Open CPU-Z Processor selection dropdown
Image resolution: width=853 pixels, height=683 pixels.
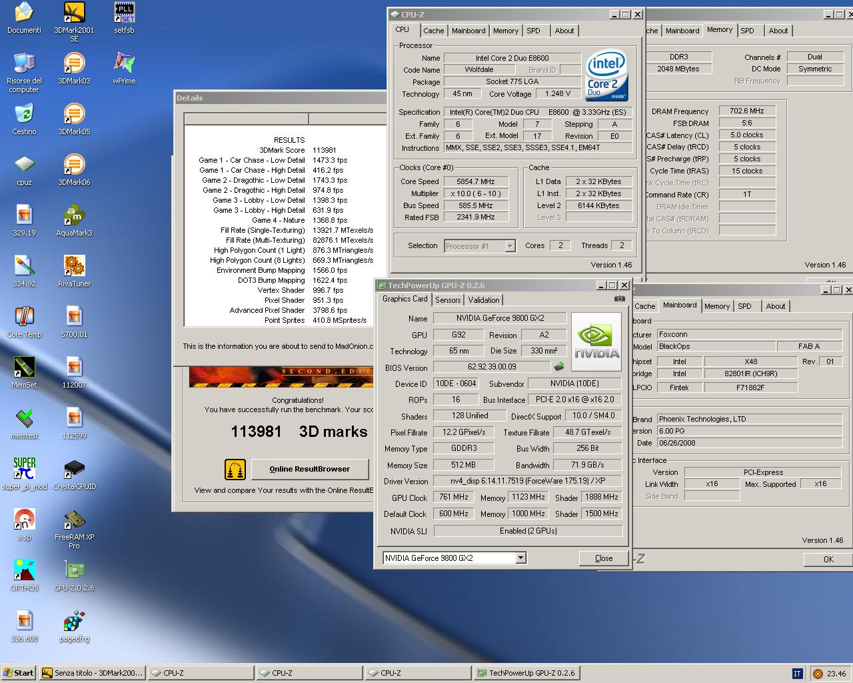510,246
